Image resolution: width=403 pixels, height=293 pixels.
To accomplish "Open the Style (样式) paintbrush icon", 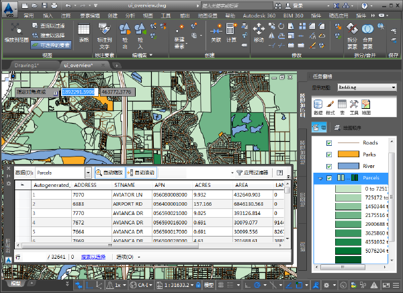I will click(330, 103).
